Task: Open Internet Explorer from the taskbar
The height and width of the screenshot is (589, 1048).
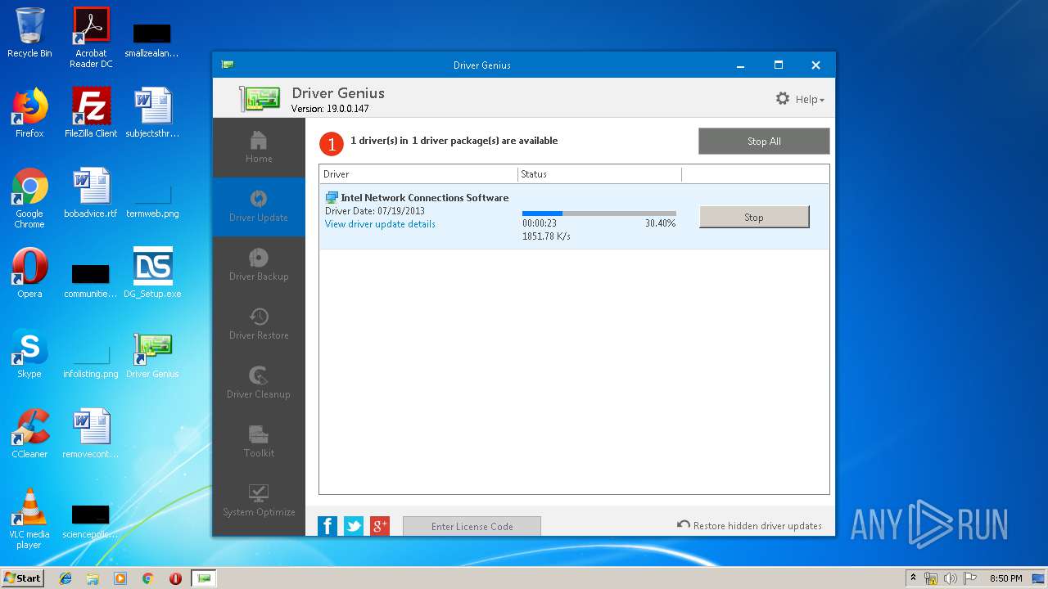Action: coord(65,578)
